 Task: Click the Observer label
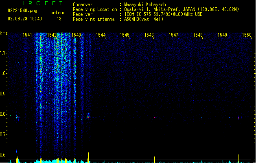(x=83, y=4)
